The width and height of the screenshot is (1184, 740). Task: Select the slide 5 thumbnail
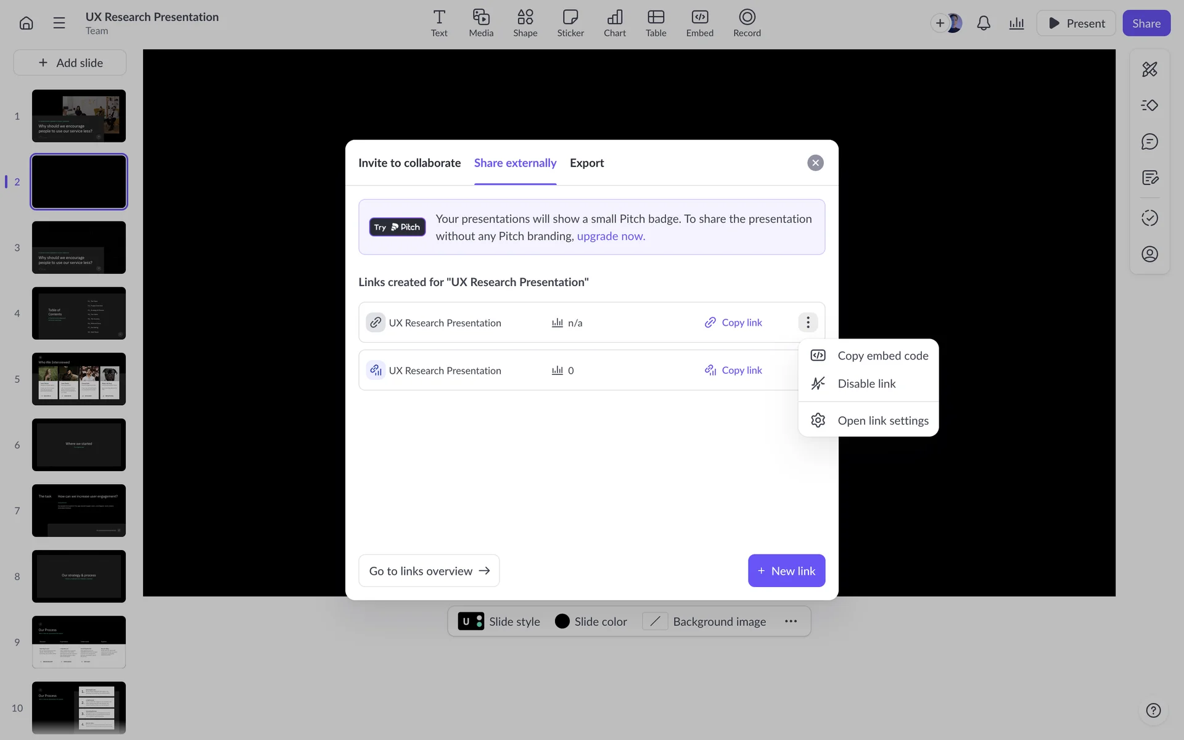pyautogui.click(x=79, y=379)
